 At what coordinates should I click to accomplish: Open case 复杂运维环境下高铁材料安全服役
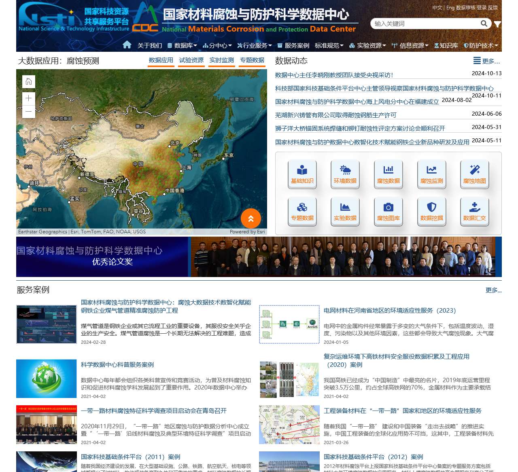click(397, 360)
